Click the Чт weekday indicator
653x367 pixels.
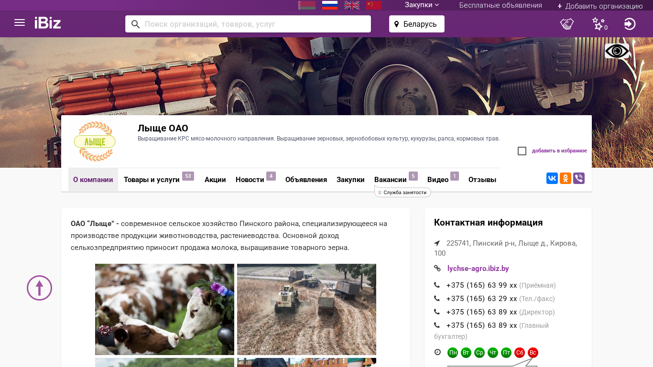[x=493, y=353]
